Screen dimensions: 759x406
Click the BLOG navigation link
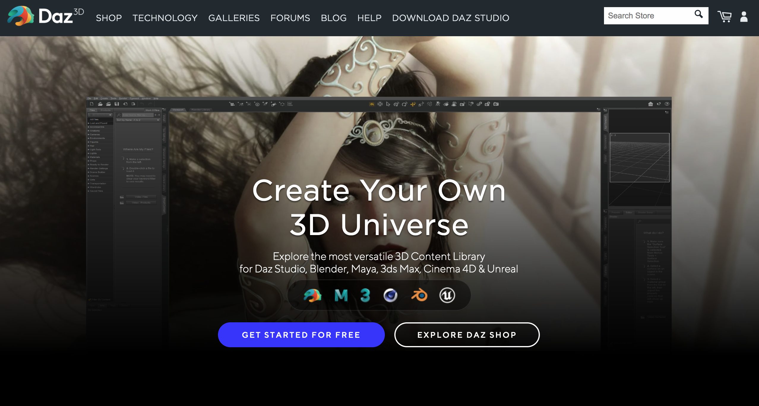[334, 18]
